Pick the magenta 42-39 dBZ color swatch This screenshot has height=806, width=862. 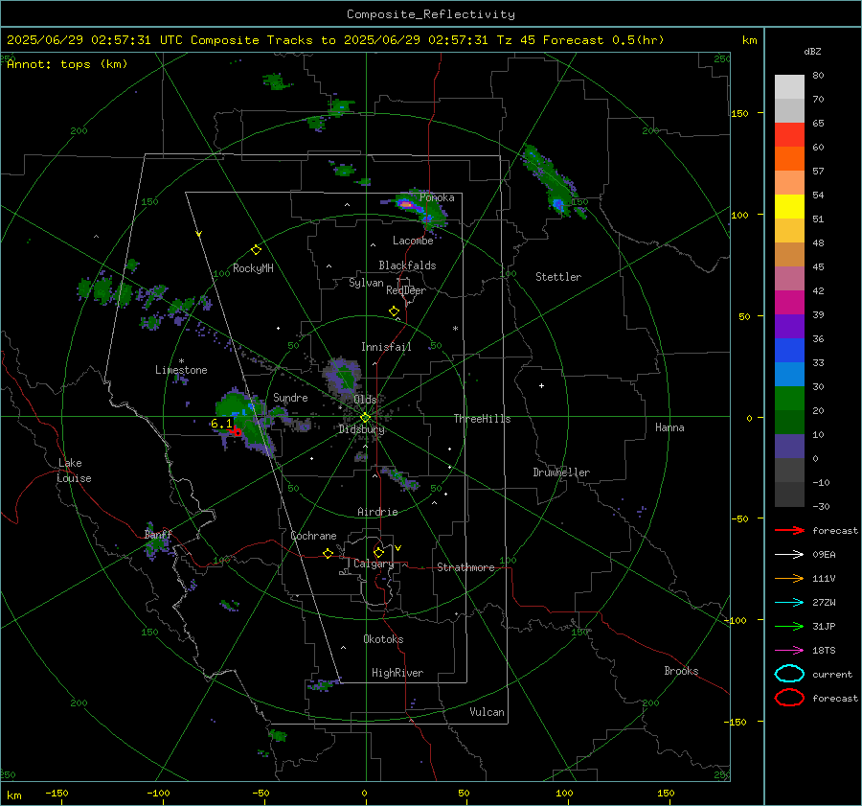pos(789,303)
